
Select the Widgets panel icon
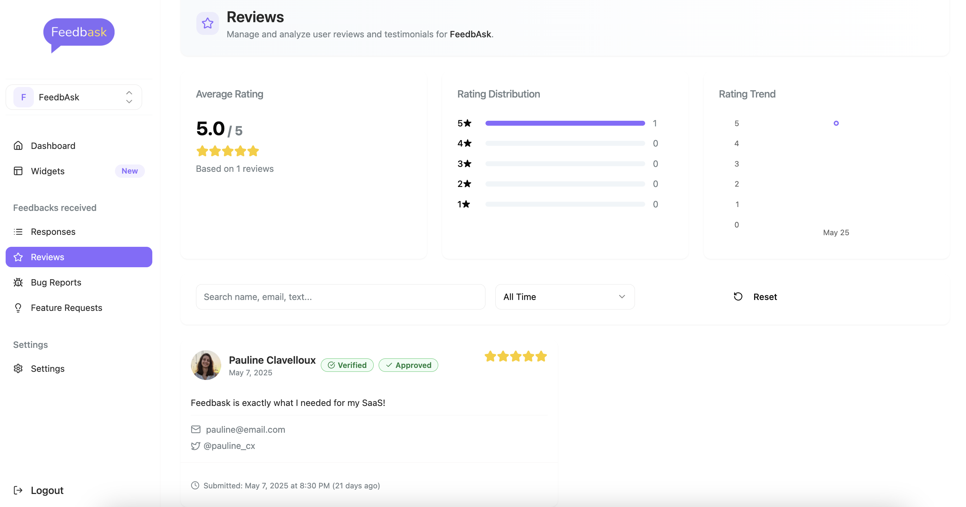18,171
